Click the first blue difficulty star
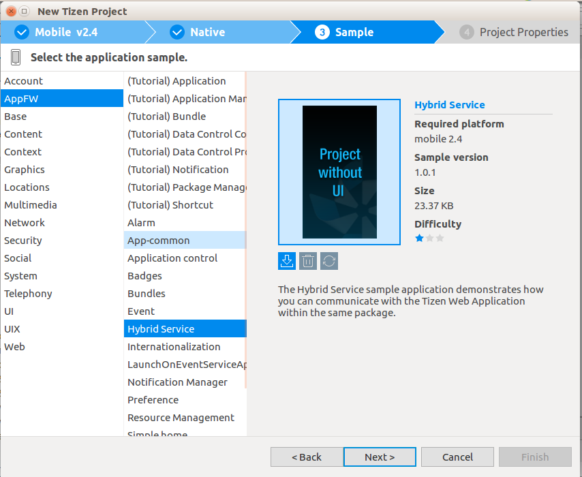 pos(420,238)
